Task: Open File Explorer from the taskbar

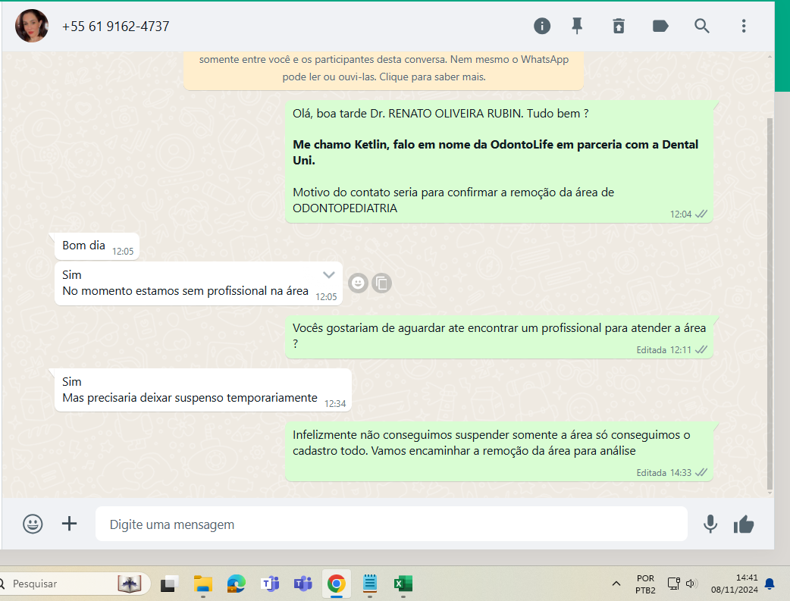Action: [x=203, y=584]
